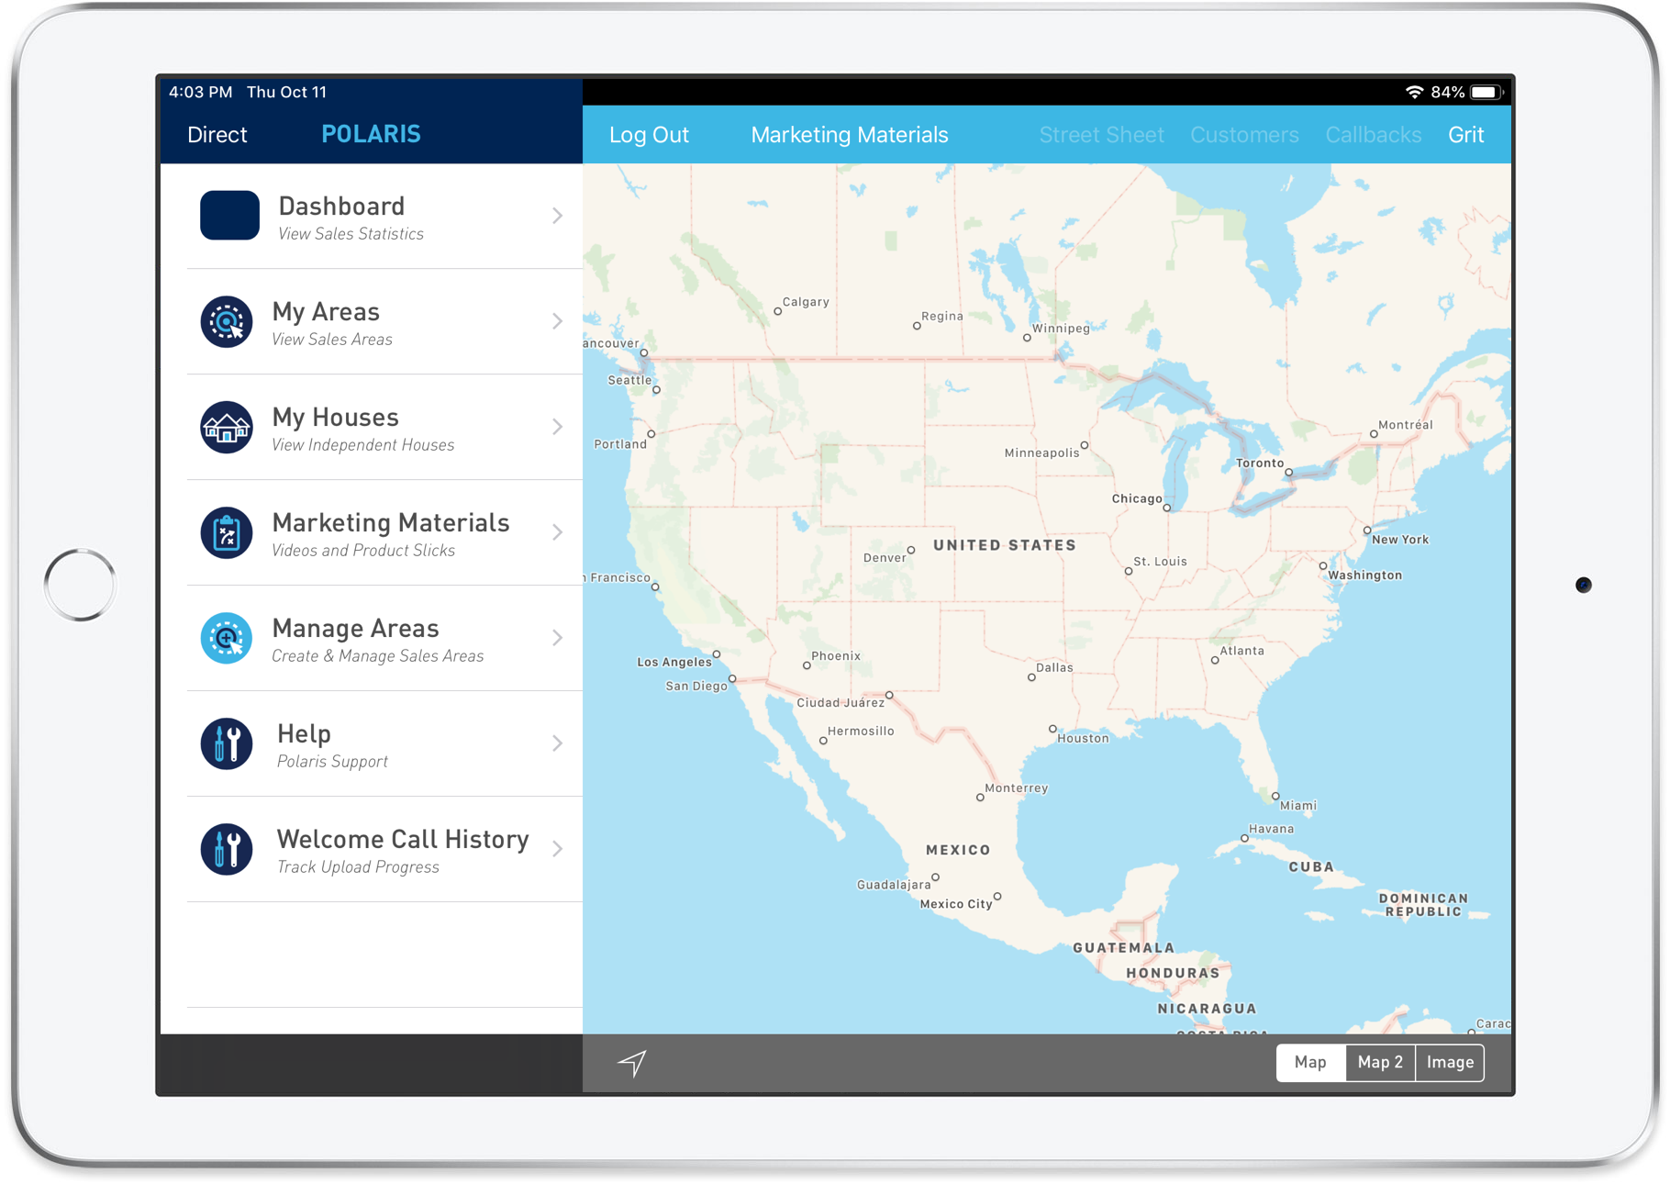Viewport: 1670px width, 1184px height.
Task: Open the Callbacks tab
Action: pos(1373,135)
